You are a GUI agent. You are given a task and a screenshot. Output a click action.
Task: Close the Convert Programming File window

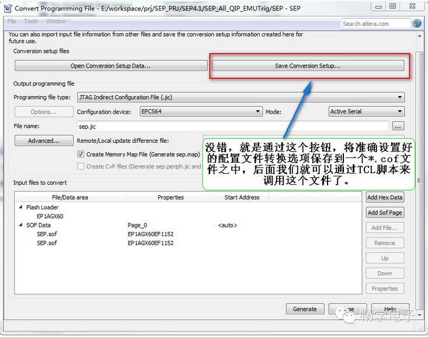pyautogui.click(x=412, y=6)
